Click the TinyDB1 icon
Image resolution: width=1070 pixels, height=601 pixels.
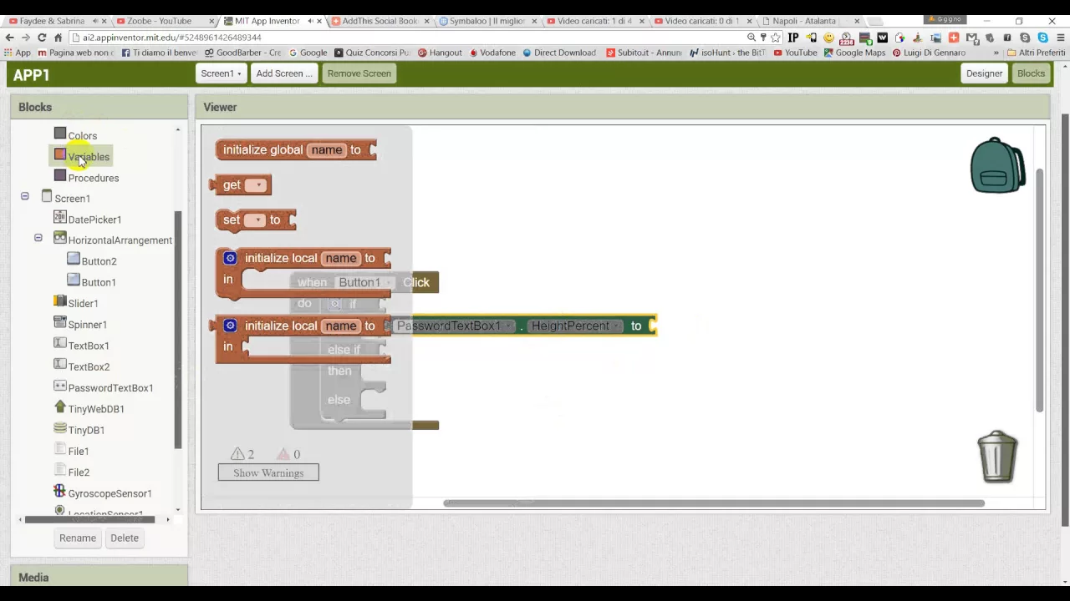click(x=60, y=427)
